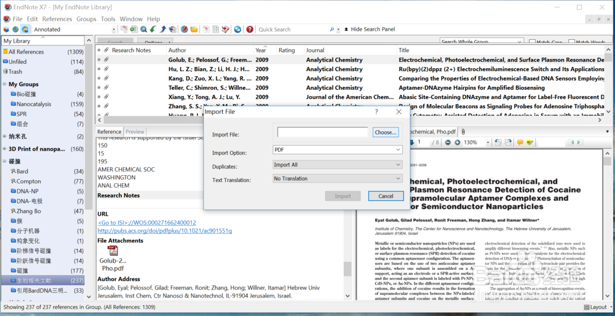Screen dimensions: 615x316
Task: Click the blue Export arrow icon
Action: pyautogui.click(x=163, y=30)
